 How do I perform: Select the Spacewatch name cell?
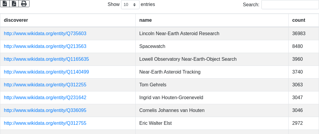[152, 46]
